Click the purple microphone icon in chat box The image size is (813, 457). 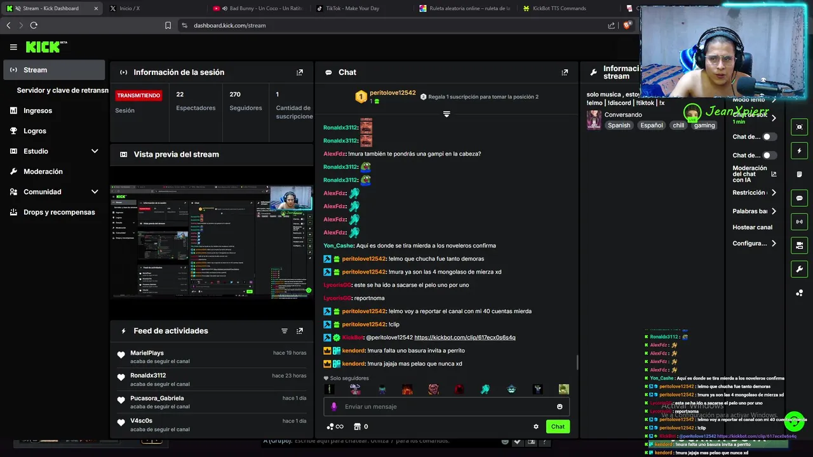(334, 407)
